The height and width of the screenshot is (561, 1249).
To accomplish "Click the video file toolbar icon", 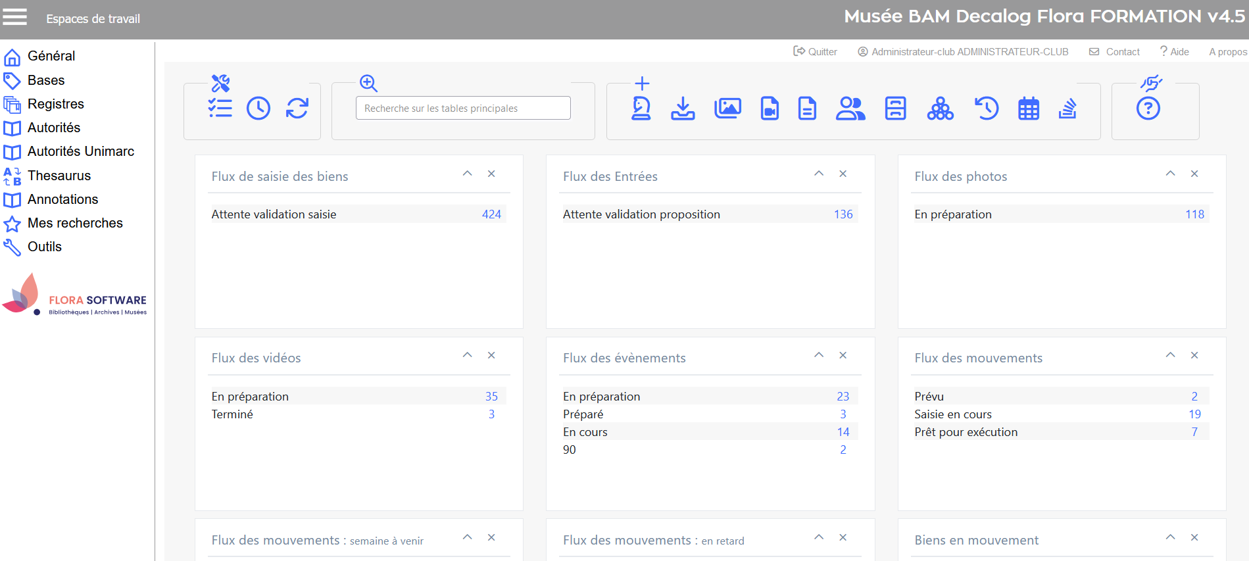I will (770, 109).
